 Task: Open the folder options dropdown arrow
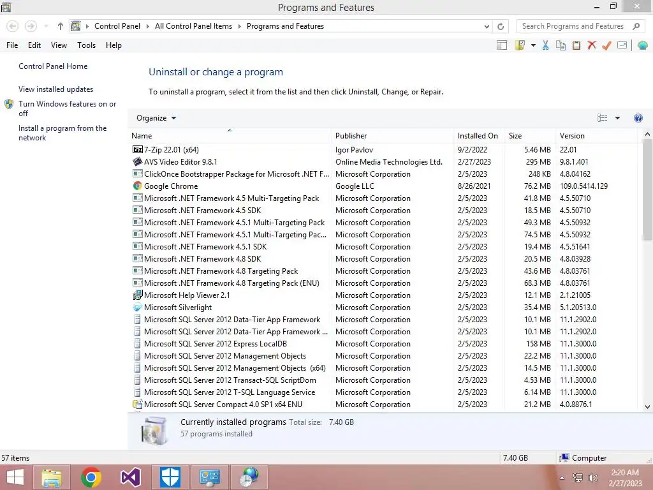[x=533, y=45]
